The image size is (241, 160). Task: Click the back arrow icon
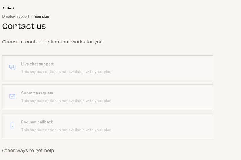4,8
